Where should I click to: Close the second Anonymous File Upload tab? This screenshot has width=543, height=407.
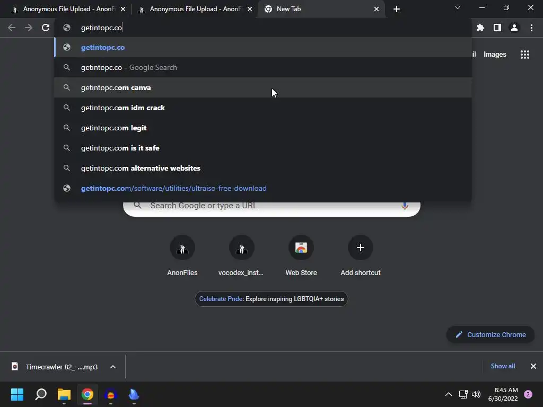tap(250, 9)
